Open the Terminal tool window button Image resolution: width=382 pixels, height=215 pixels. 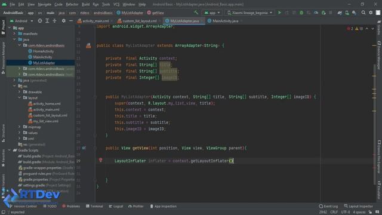pyautogui.click(x=94, y=206)
